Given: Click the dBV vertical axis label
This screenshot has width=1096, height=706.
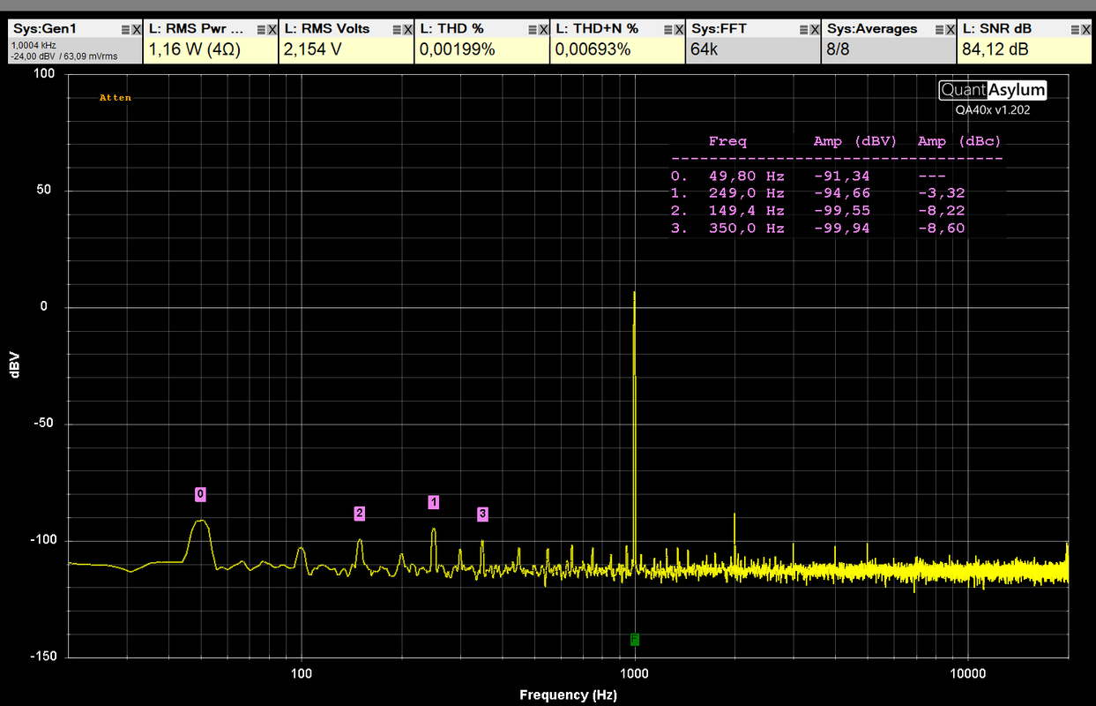Looking at the screenshot, I should pyautogui.click(x=14, y=365).
